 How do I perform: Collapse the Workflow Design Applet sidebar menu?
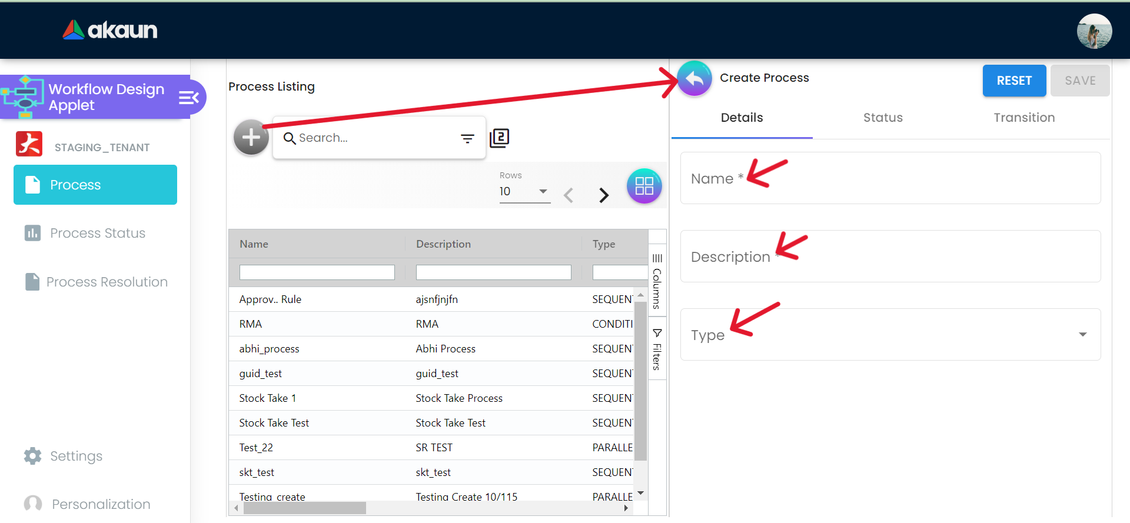point(188,98)
